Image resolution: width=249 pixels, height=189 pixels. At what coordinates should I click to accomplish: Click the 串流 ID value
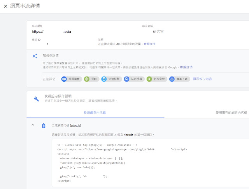47,44
